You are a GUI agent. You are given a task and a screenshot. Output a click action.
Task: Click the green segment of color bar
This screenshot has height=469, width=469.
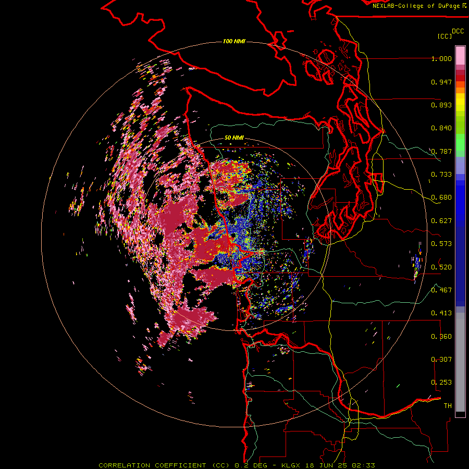(460, 142)
